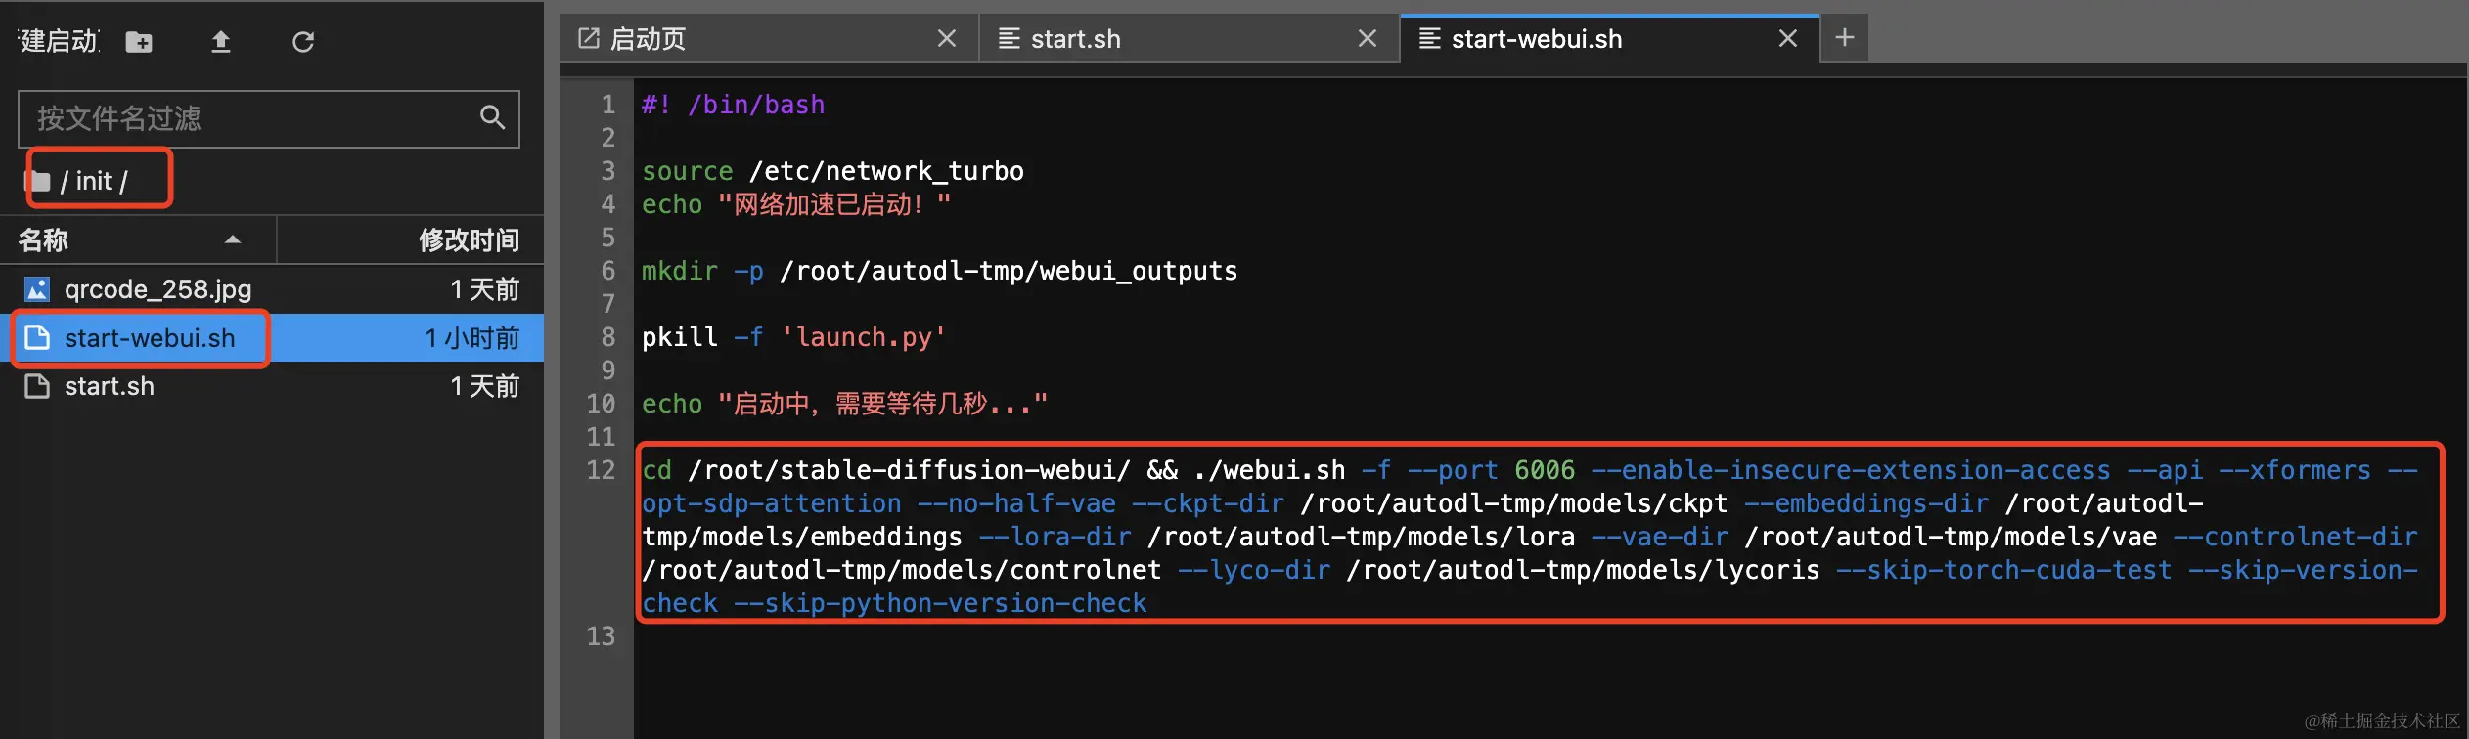The width and height of the screenshot is (2469, 739).
Task: Open a new tab with plus icon
Action: [x=1845, y=38]
